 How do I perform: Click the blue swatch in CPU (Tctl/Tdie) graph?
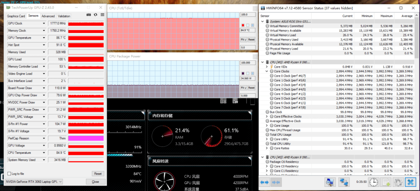[252, 25]
